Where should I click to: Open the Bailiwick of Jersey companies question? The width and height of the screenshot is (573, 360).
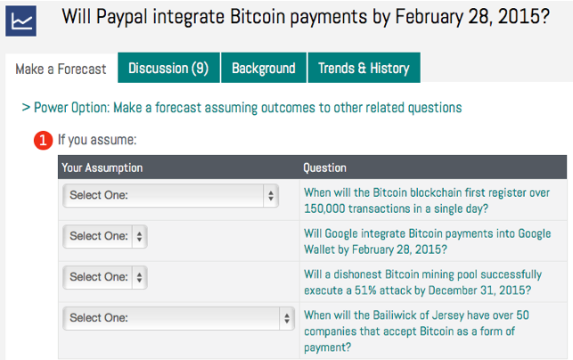(416, 331)
